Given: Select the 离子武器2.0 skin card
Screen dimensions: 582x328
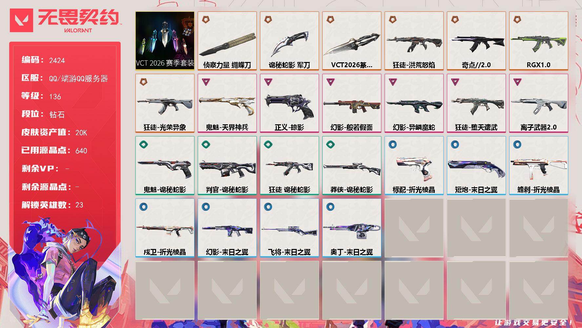Looking at the screenshot, I should click(x=538, y=103).
